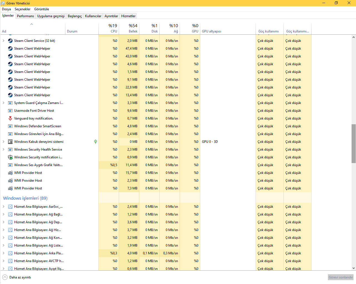
Task: Sort by the CPU column header
Action: (x=109, y=28)
